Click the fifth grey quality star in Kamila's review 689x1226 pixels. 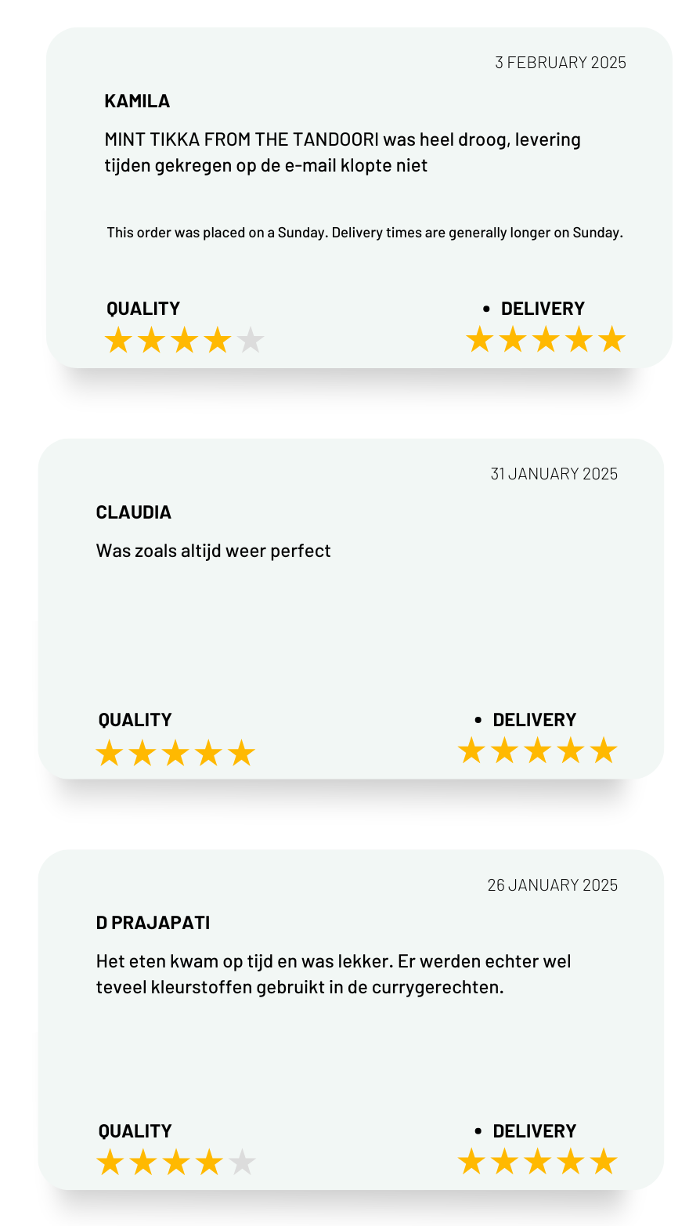pos(251,341)
